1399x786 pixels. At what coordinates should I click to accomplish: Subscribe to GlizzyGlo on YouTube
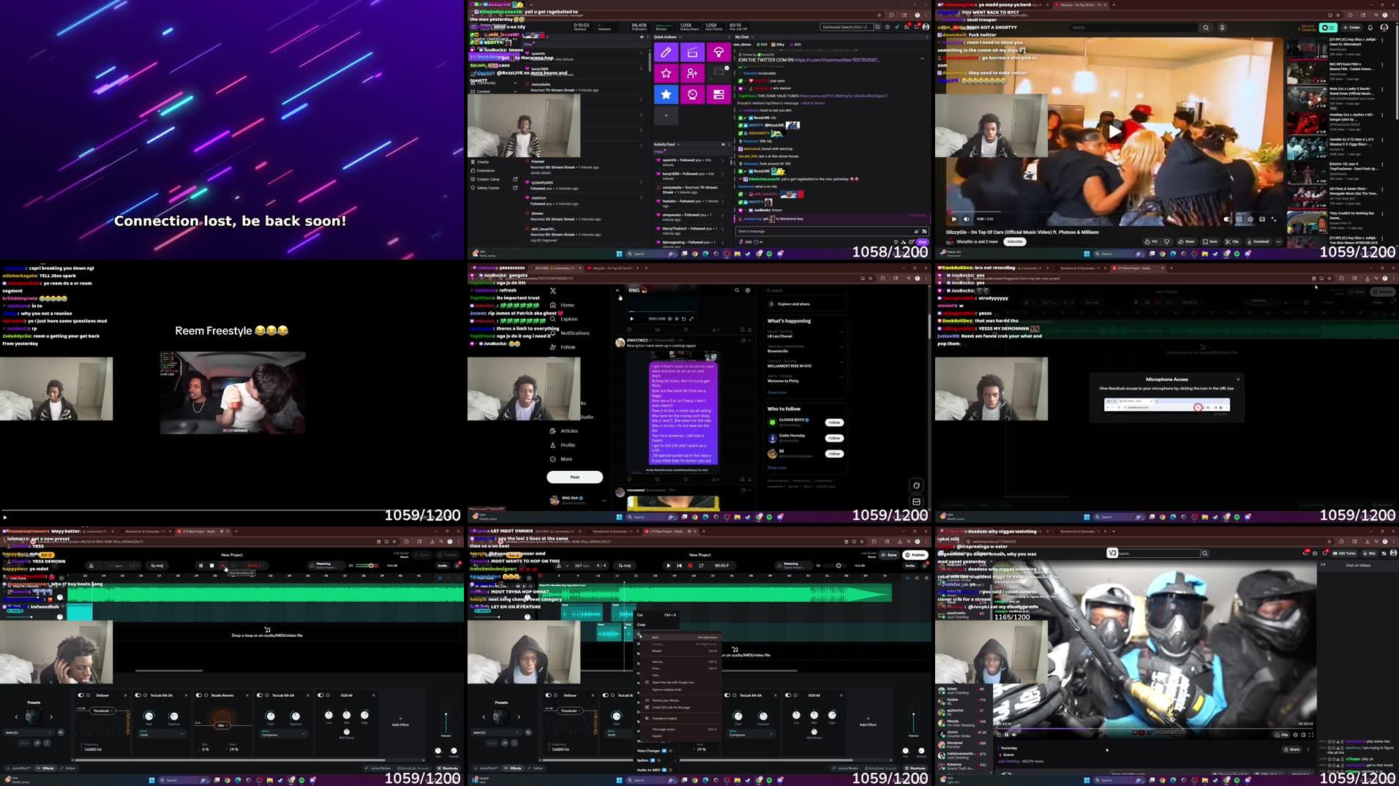pos(1015,241)
